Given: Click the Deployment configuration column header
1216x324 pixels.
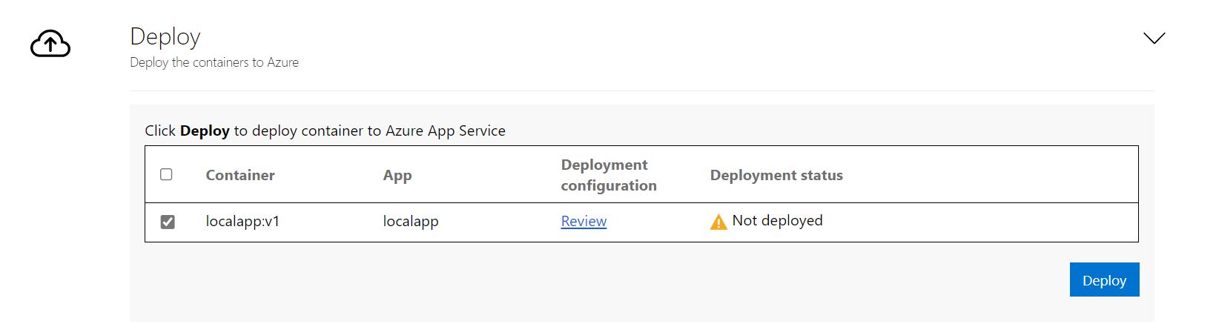Looking at the screenshot, I should click(608, 175).
